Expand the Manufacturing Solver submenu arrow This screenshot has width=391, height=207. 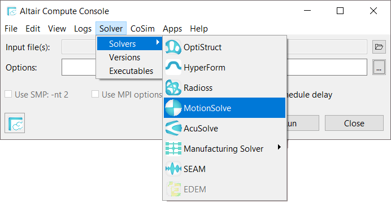point(279,147)
